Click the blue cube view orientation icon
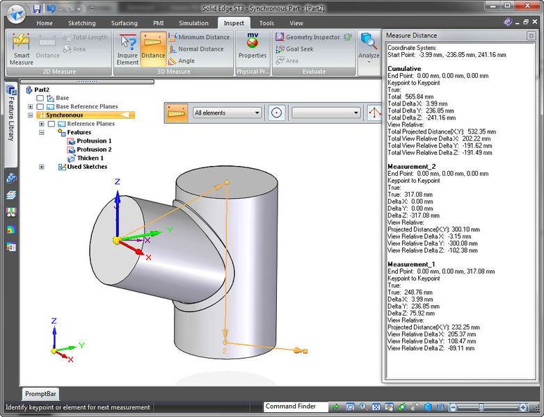This screenshot has height=417, width=544. click(428, 407)
